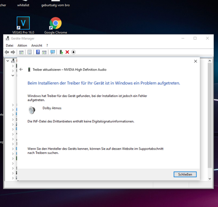Click the Forward arrow in Geräte-Manager toolbar

coord(13,52)
